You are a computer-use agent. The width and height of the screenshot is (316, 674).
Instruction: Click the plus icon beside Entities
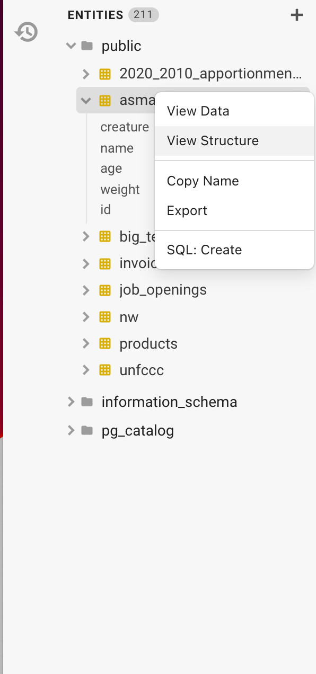[297, 15]
